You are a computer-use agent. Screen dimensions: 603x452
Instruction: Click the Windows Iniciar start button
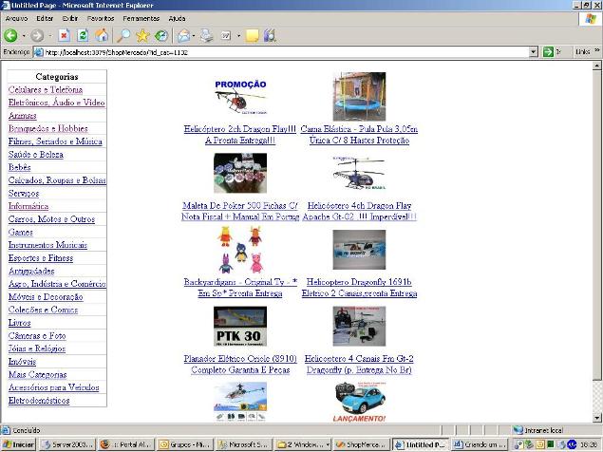pyautogui.click(x=19, y=443)
